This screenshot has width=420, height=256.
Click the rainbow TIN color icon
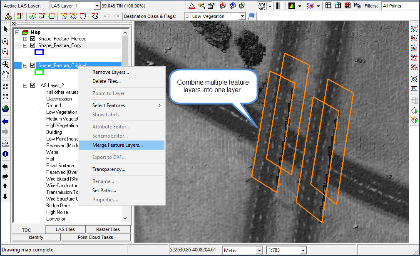click(x=292, y=6)
